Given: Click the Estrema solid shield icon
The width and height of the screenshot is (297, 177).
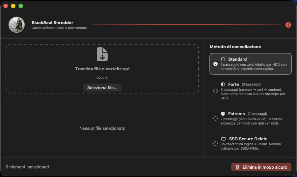Looking at the screenshot, I should point(223,114).
